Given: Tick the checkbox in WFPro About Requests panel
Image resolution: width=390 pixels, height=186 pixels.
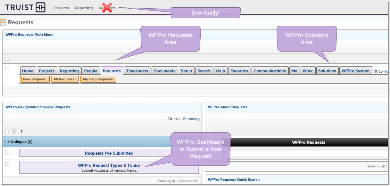Looking at the screenshot, I should click(x=210, y=132).
